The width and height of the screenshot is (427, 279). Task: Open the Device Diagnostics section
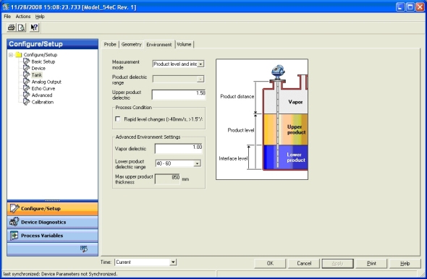point(53,222)
